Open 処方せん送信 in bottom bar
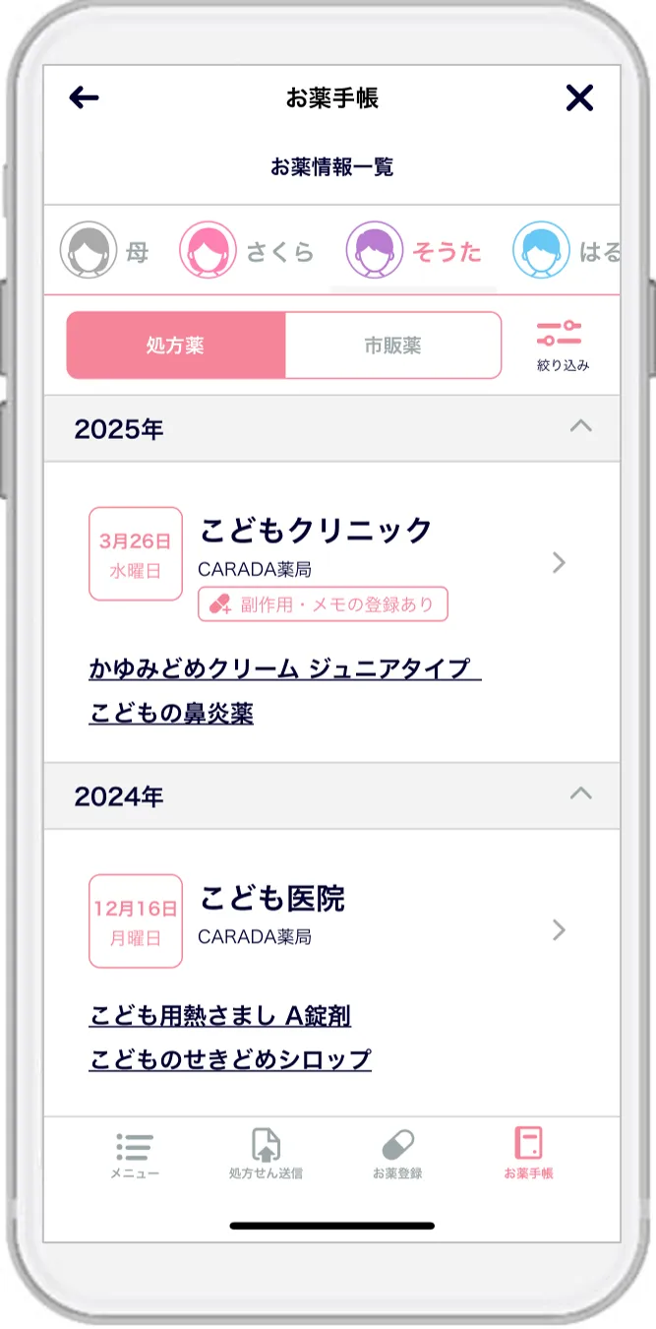Image resolution: width=656 pixels, height=1329 pixels. (x=266, y=1147)
